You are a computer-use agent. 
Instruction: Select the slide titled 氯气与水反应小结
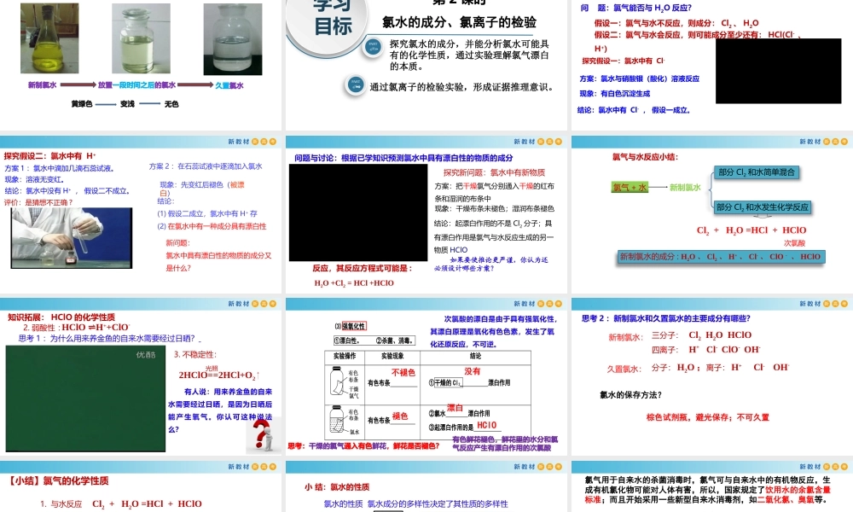pyautogui.click(x=712, y=215)
